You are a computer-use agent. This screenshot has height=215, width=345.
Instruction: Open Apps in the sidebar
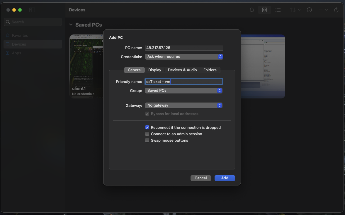point(33,53)
